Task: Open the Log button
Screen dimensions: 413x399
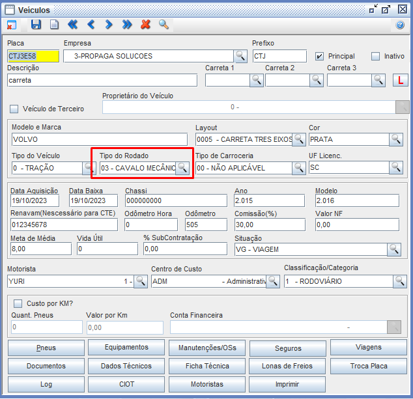Action: (x=46, y=384)
